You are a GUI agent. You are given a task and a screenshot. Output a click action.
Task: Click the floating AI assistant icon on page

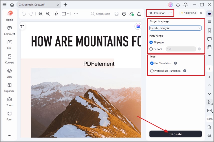138,26
